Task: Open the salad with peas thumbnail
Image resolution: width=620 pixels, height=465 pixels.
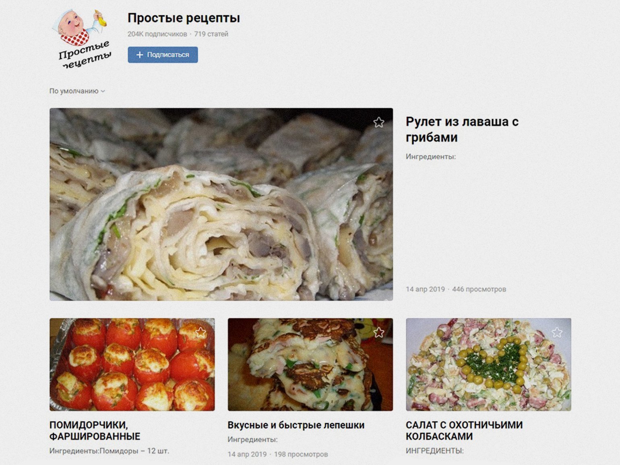Action: click(488, 364)
